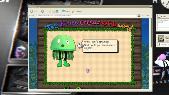Click the DIAX profile avatar picture
This screenshot has height=95, width=169.
(161, 39)
